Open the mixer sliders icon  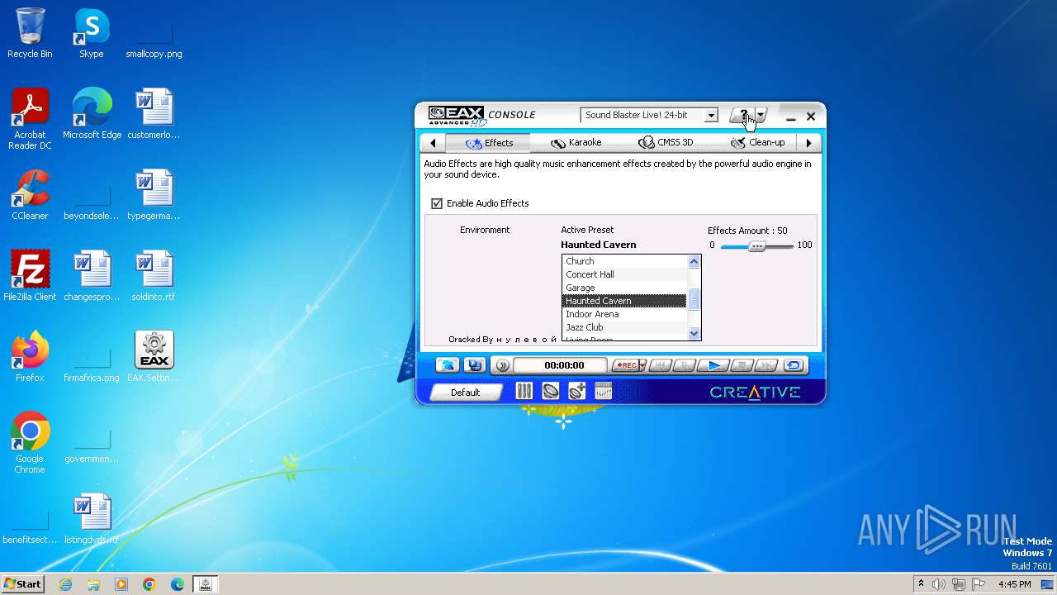click(524, 392)
